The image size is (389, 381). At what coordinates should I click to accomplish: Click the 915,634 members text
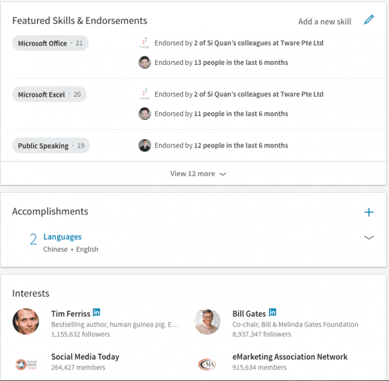click(x=259, y=367)
